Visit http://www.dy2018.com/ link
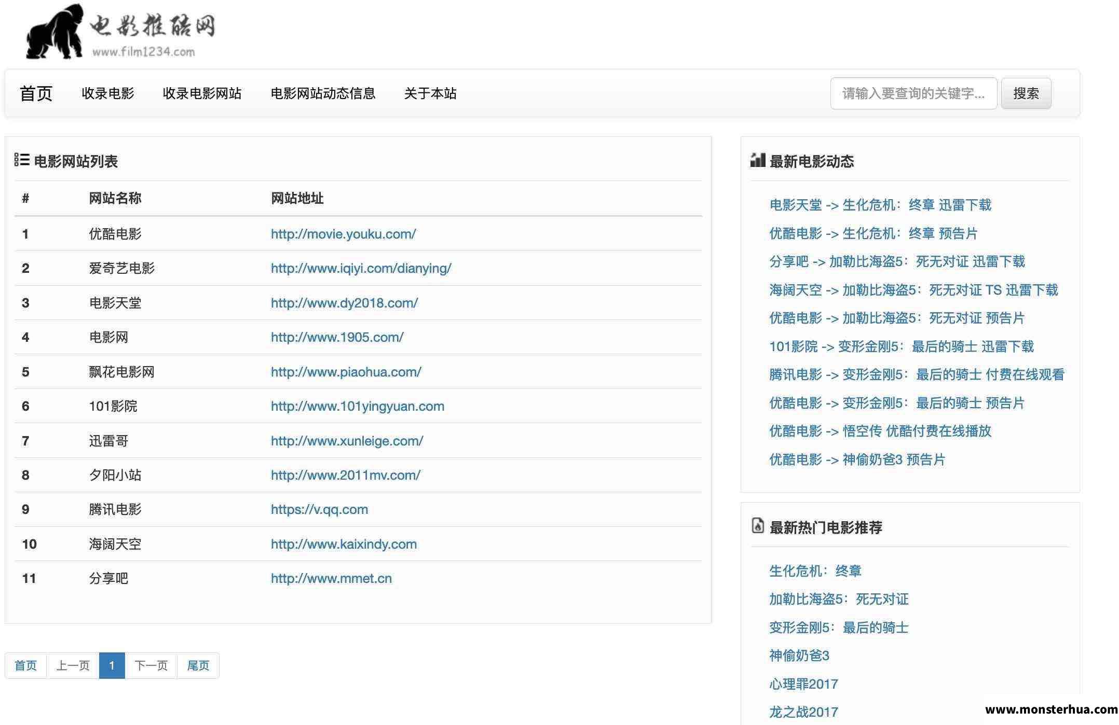 point(344,303)
